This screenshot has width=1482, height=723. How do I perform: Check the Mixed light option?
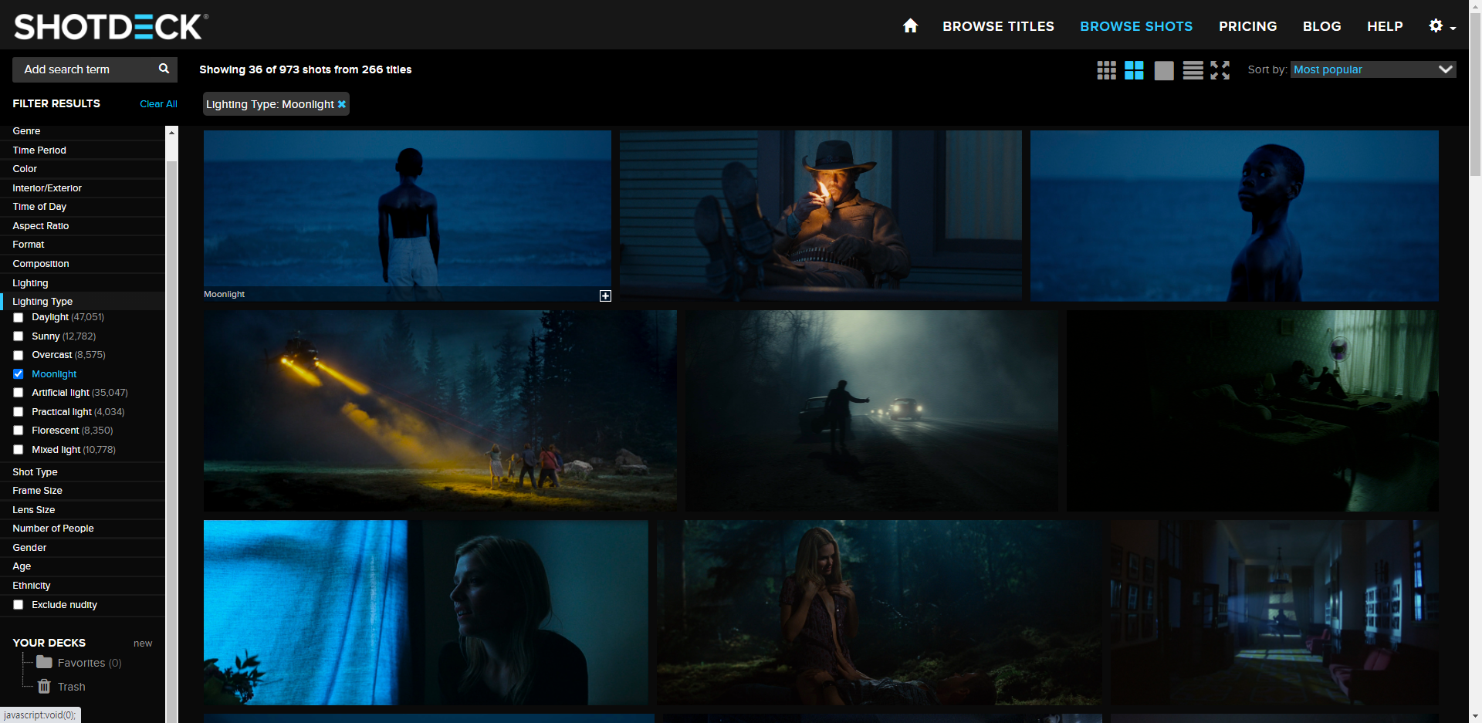pyautogui.click(x=18, y=450)
